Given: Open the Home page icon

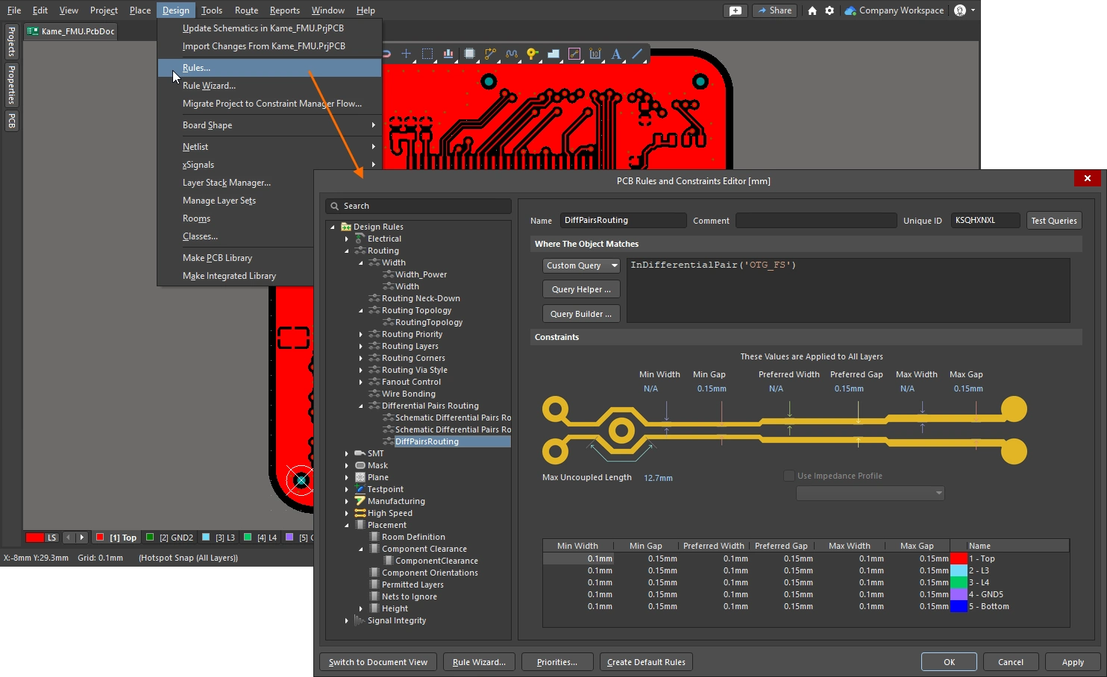Looking at the screenshot, I should (x=812, y=10).
